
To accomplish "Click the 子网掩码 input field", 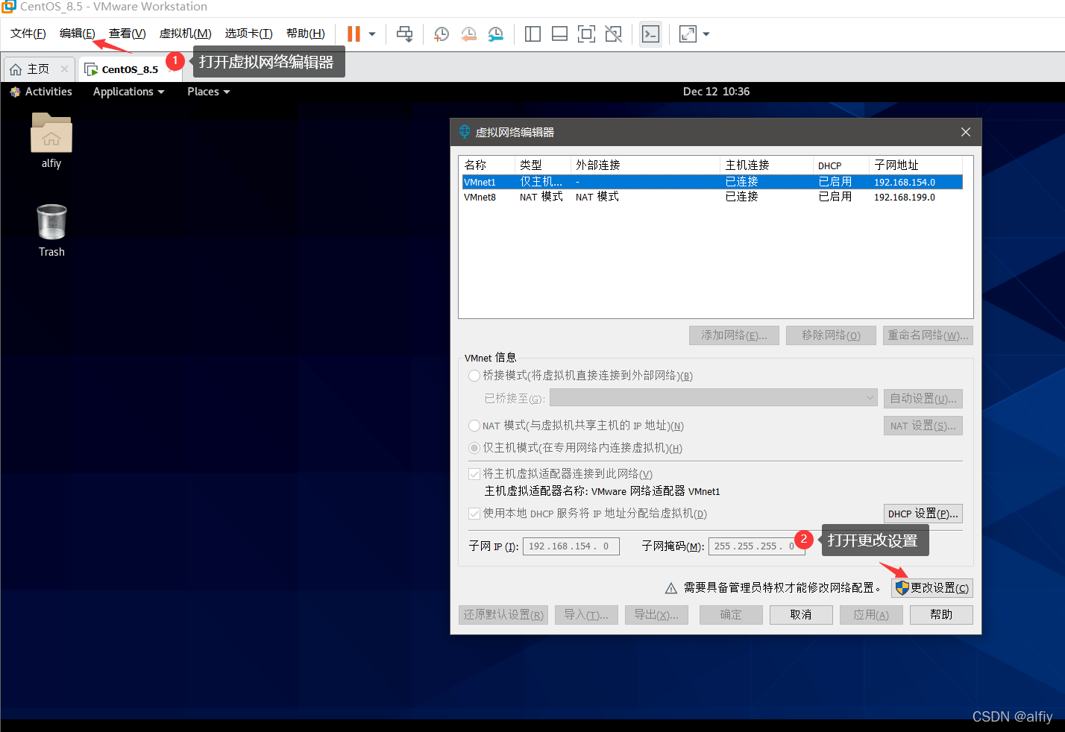I will point(757,546).
